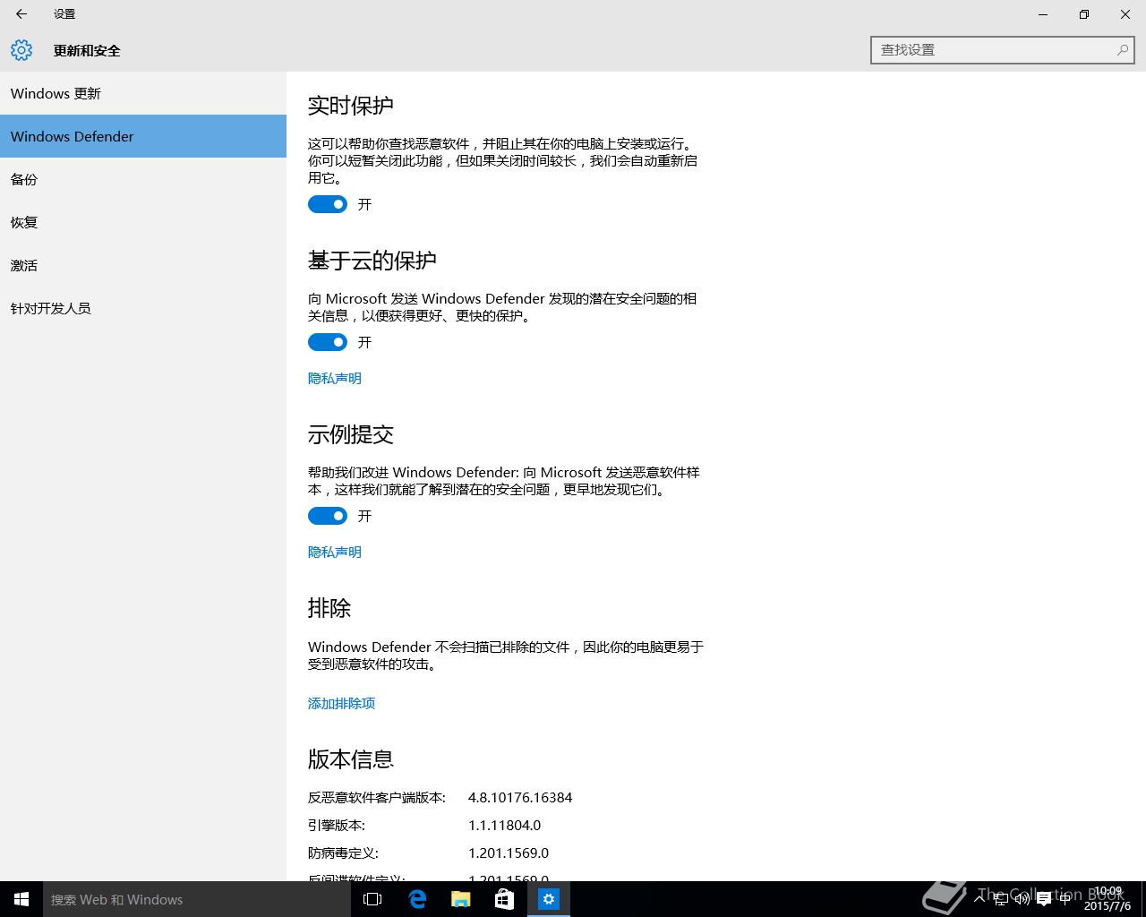
Task: Turn off the 示例提交 switch
Action: click(x=328, y=516)
